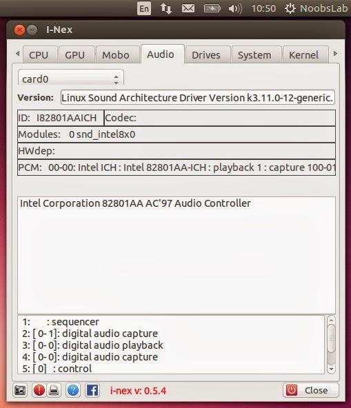Click the Intel Corporation 82801AA controller text
Image resolution: width=351 pixels, height=408 pixels.
click(135, 203)
